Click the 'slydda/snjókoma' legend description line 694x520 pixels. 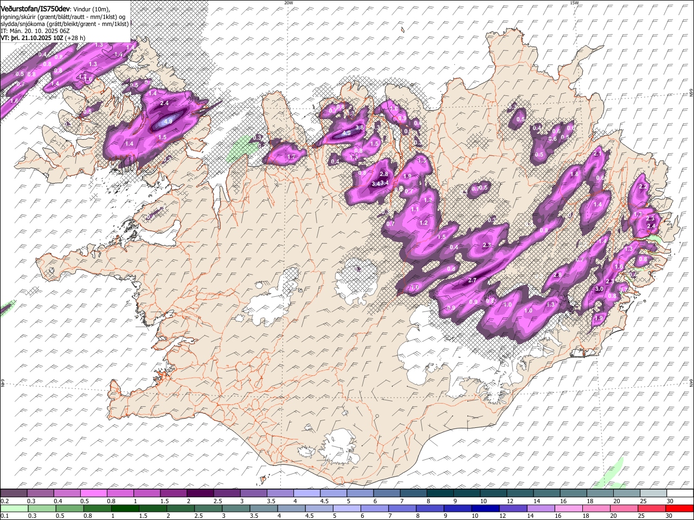click(x=64, y=24)
